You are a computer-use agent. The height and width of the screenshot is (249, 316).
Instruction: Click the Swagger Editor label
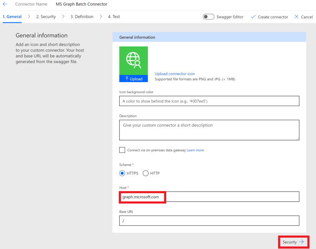click(x=230, y=17)
